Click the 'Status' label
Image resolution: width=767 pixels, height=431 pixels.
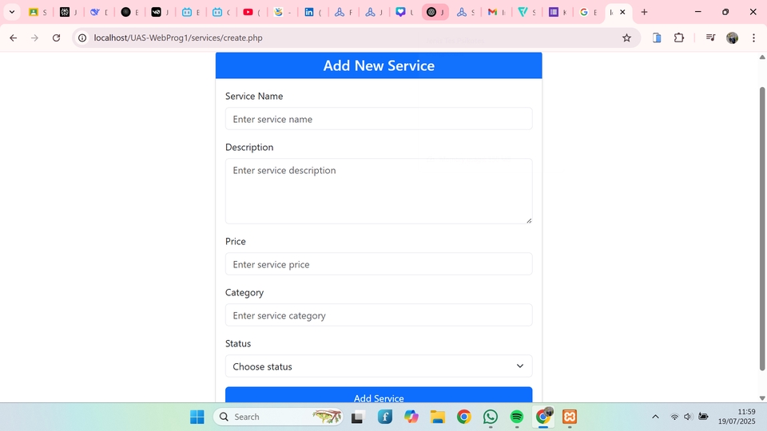click(x=238, y=343)
